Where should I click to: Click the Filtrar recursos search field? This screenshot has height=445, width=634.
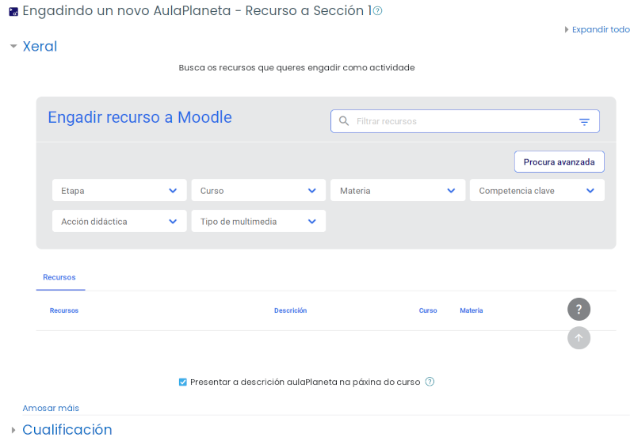tap(460, 121)
